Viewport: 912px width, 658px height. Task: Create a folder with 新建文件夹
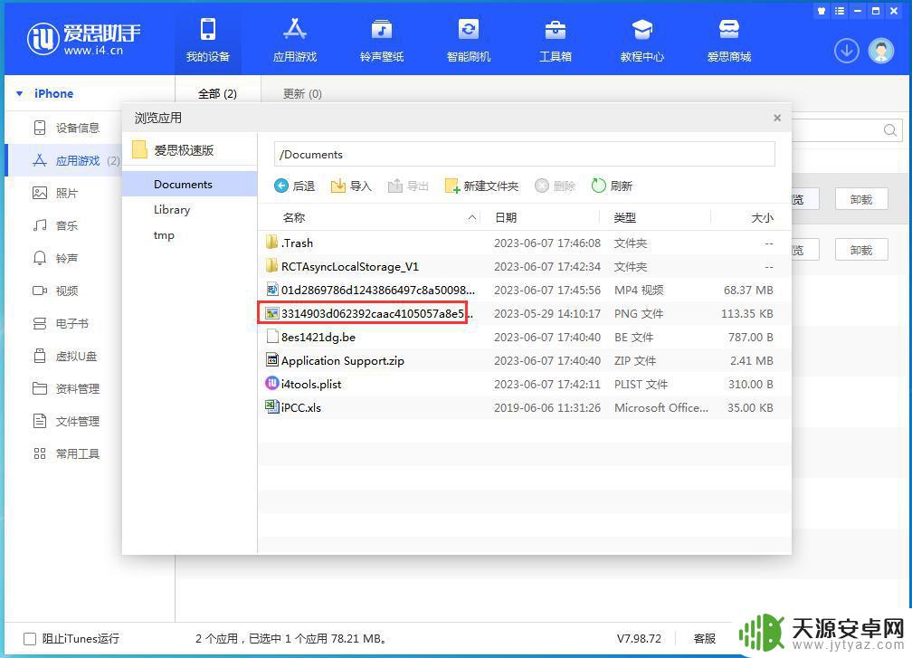(x=481, y=186)
